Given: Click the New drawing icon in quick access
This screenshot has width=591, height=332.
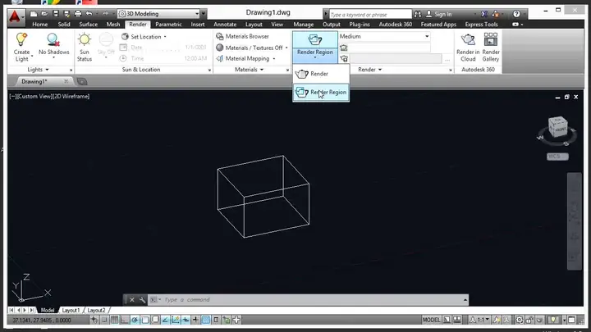Looking at the screenshot, I should tap(34, 14).
